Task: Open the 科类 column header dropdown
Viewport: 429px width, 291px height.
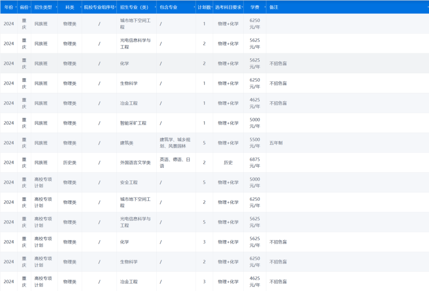Action: tap(81, 7)
